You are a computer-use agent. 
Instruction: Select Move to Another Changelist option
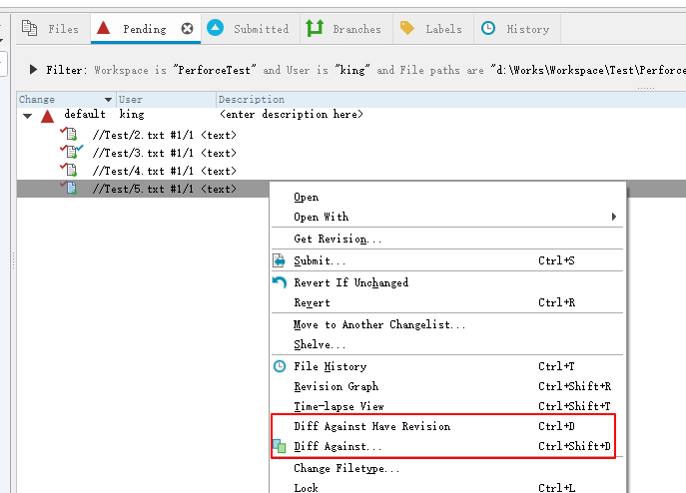coord(379,324)
